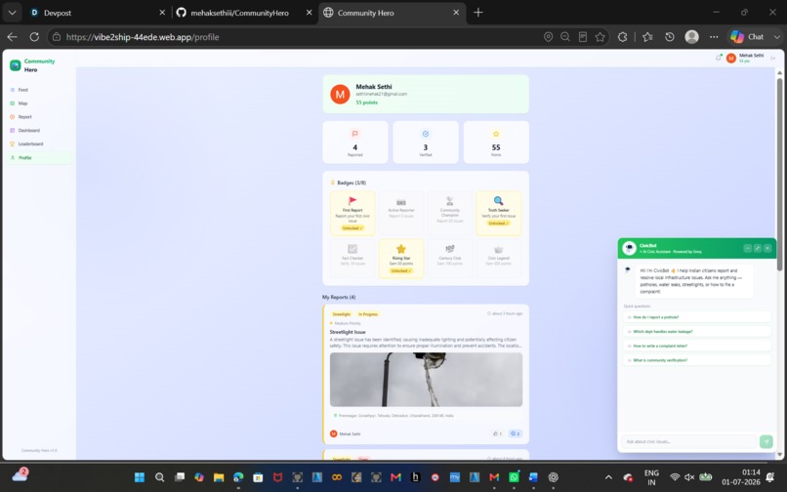Open the favorites list
This screenshot has height=492, width=787.
(x=647, y=37)
